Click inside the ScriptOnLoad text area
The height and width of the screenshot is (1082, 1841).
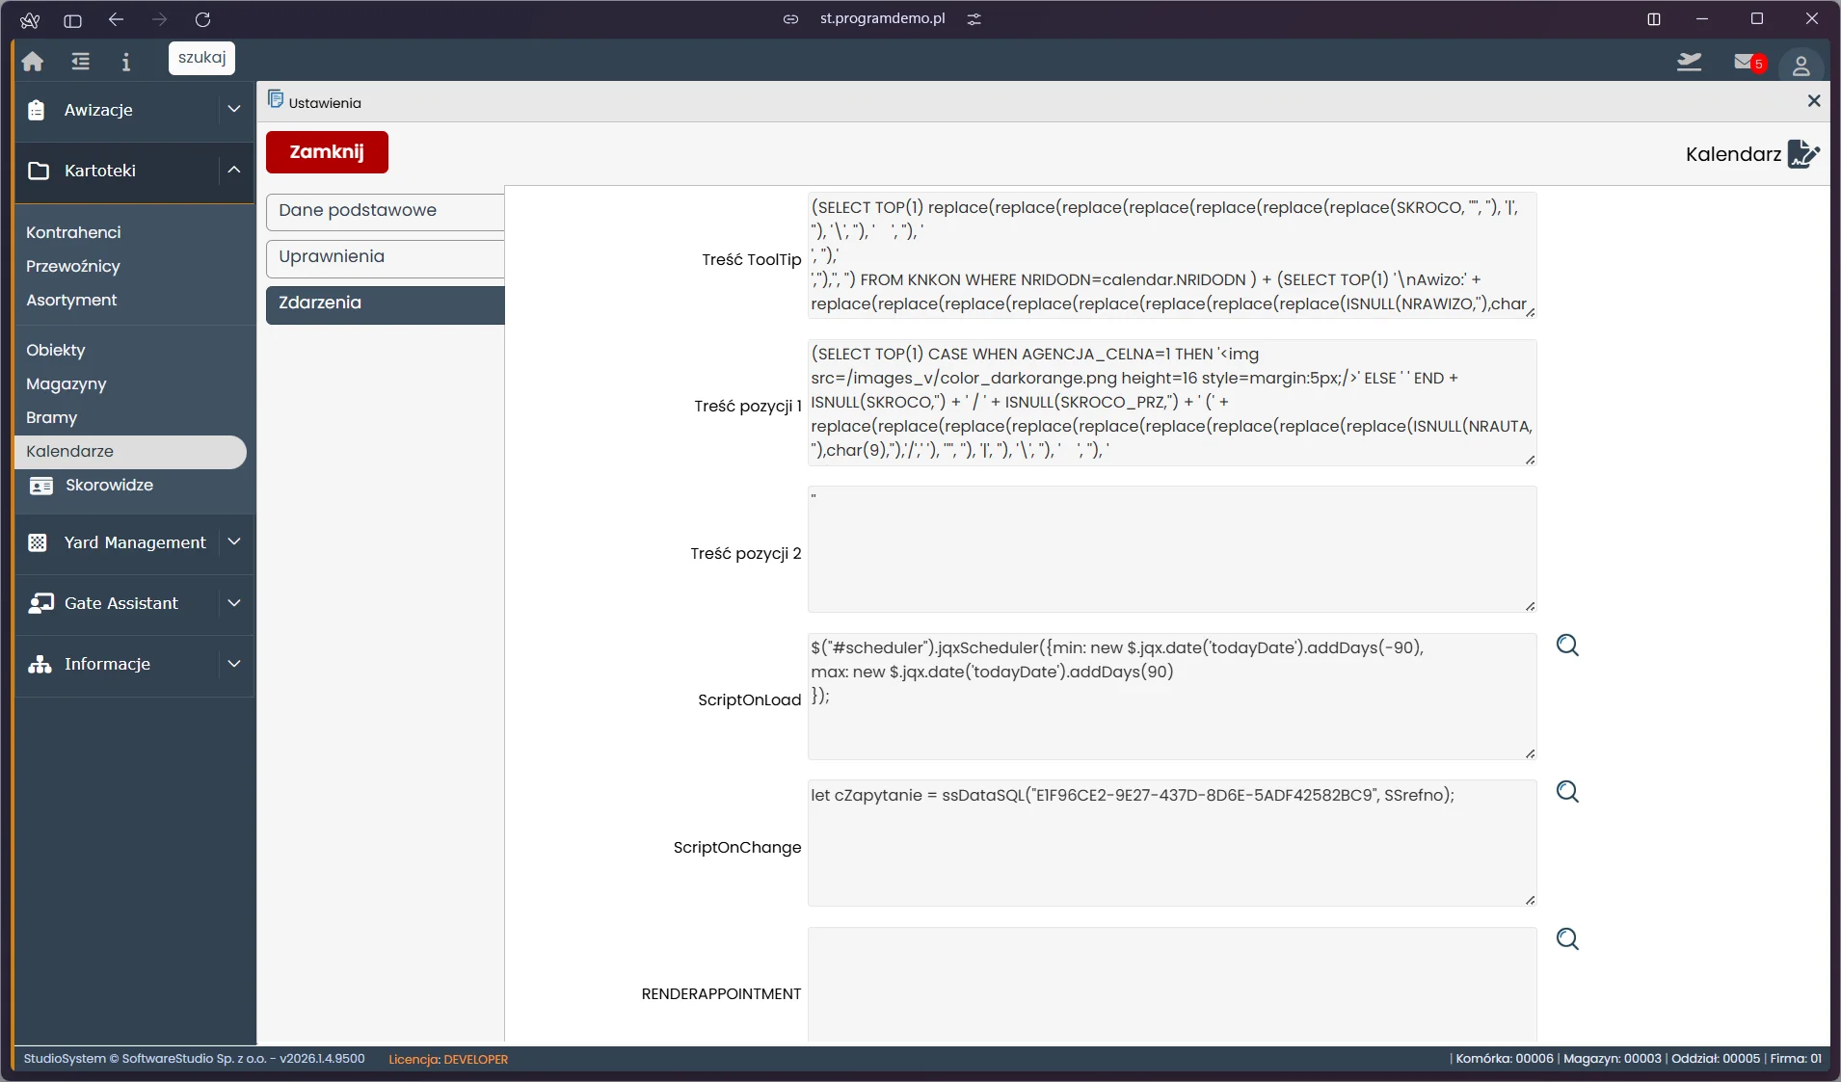point(1172,697)
